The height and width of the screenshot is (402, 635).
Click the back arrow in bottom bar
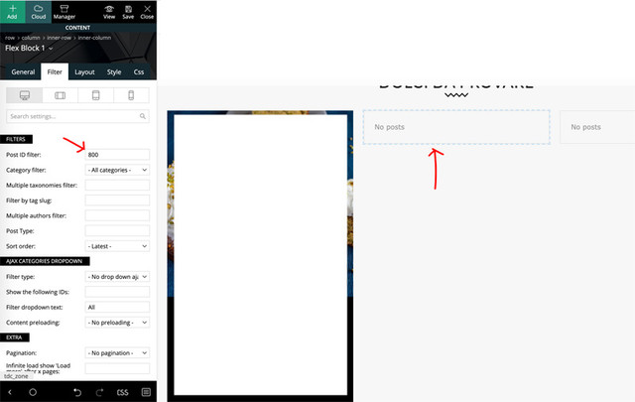coord(10,392)
